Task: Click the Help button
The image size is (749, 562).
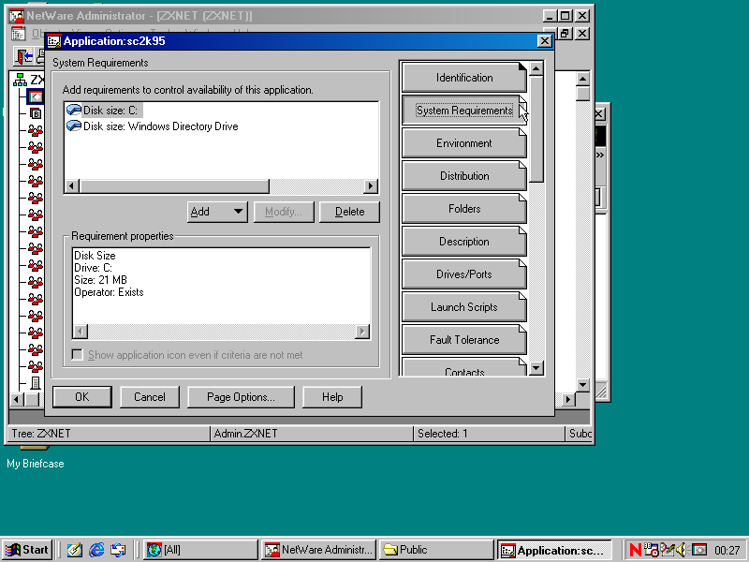Action: 332,397
